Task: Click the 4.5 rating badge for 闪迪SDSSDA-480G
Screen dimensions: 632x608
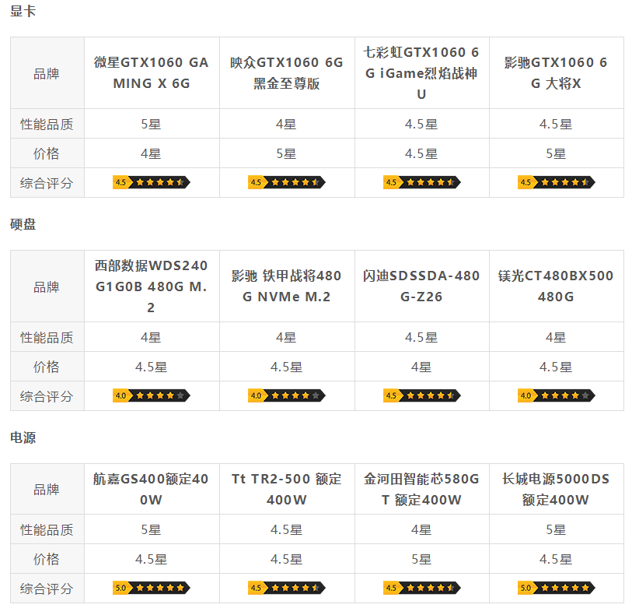Action: point(421,395)
